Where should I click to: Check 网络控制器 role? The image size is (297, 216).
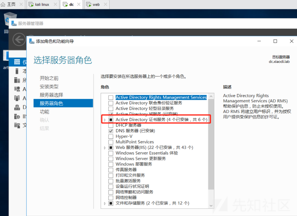coord(111,198)
